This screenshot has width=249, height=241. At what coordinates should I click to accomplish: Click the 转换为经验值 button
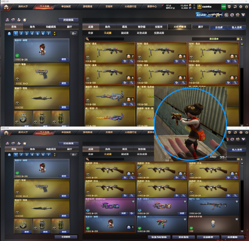tap(159, 237)
